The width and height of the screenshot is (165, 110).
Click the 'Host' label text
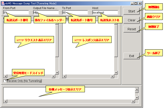[x=95, y=8]
